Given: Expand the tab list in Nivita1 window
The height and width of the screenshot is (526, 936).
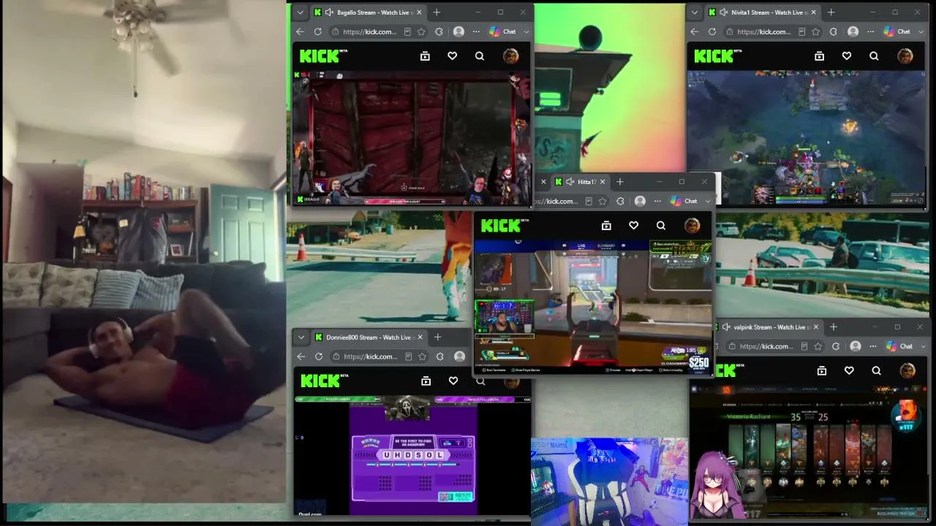Looking at the screenshot, I should pyautogui.click(x=694, y=12).
